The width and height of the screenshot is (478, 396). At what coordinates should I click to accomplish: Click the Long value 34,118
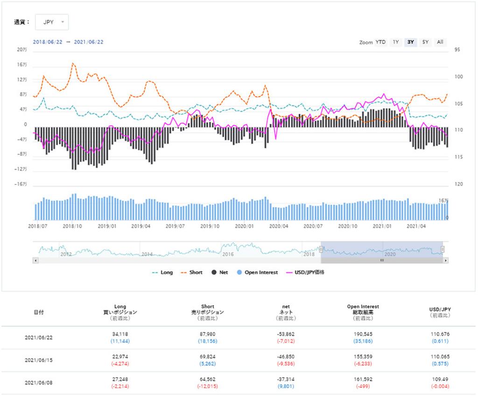point(120,334)
